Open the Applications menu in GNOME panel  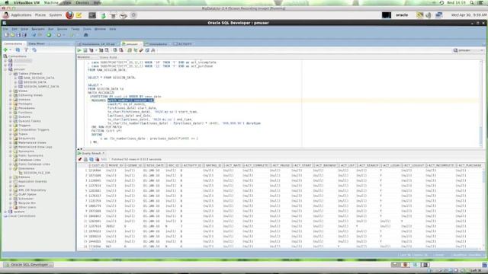coord(21,15)
